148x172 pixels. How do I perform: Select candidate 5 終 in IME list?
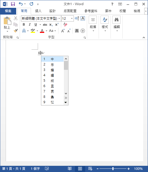(x=53, y=81)
